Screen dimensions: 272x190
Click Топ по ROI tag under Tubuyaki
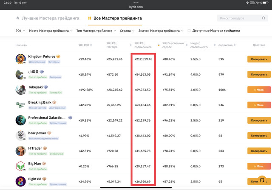[56, 93]
